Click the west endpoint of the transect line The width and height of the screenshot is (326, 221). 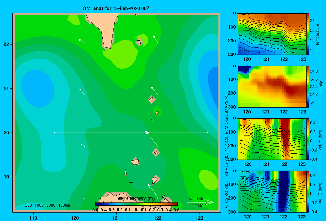pyautogui.click(x=54, y=133)
